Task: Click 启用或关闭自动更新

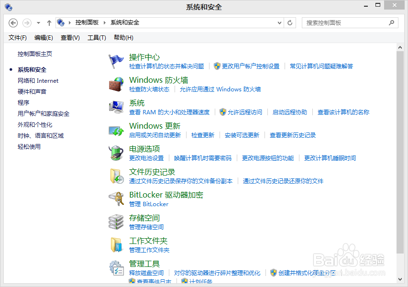Action: [155, 135]
